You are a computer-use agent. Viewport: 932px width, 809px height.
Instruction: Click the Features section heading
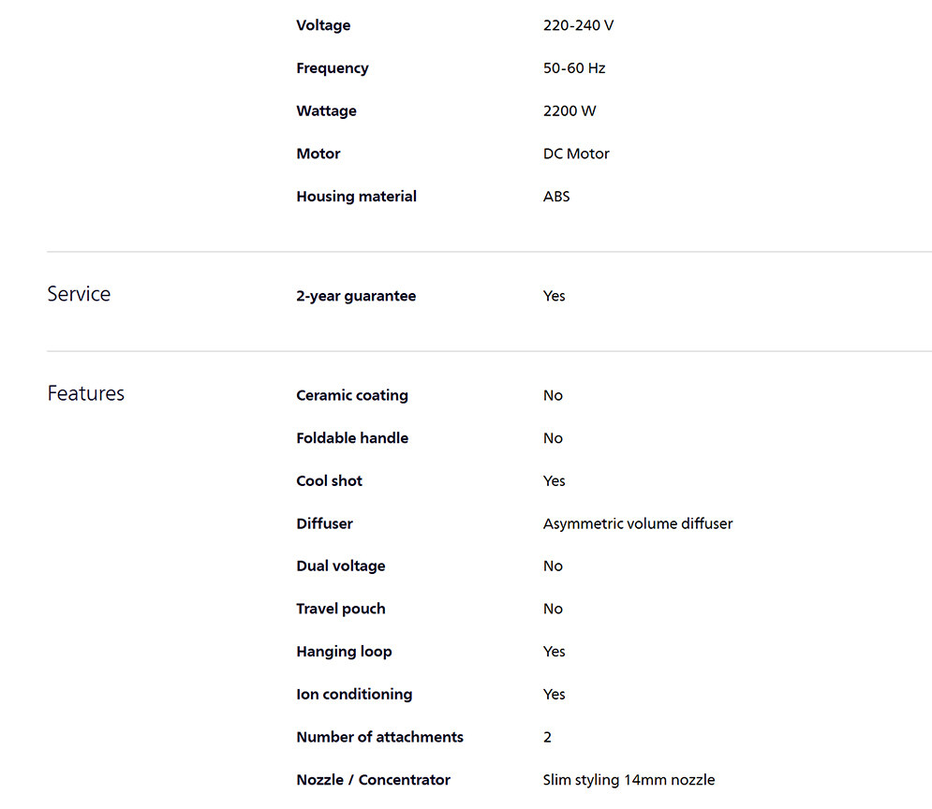(x=86, y=393)
